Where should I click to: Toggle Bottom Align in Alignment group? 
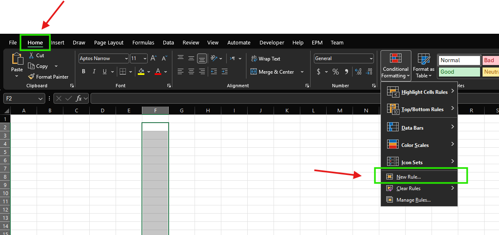pyautogui.click(x=202, y=58)
